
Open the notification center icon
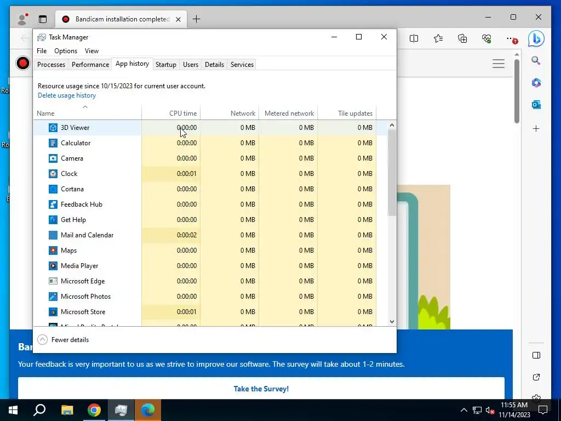543,410
